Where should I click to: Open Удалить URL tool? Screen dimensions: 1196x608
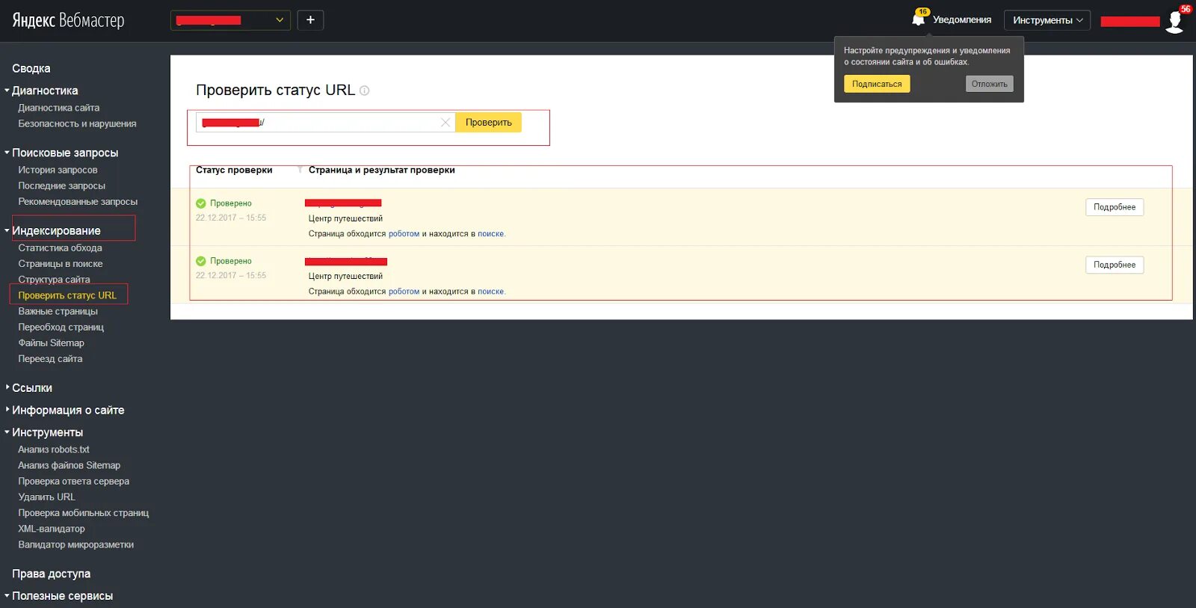click(x=46, y=497)
